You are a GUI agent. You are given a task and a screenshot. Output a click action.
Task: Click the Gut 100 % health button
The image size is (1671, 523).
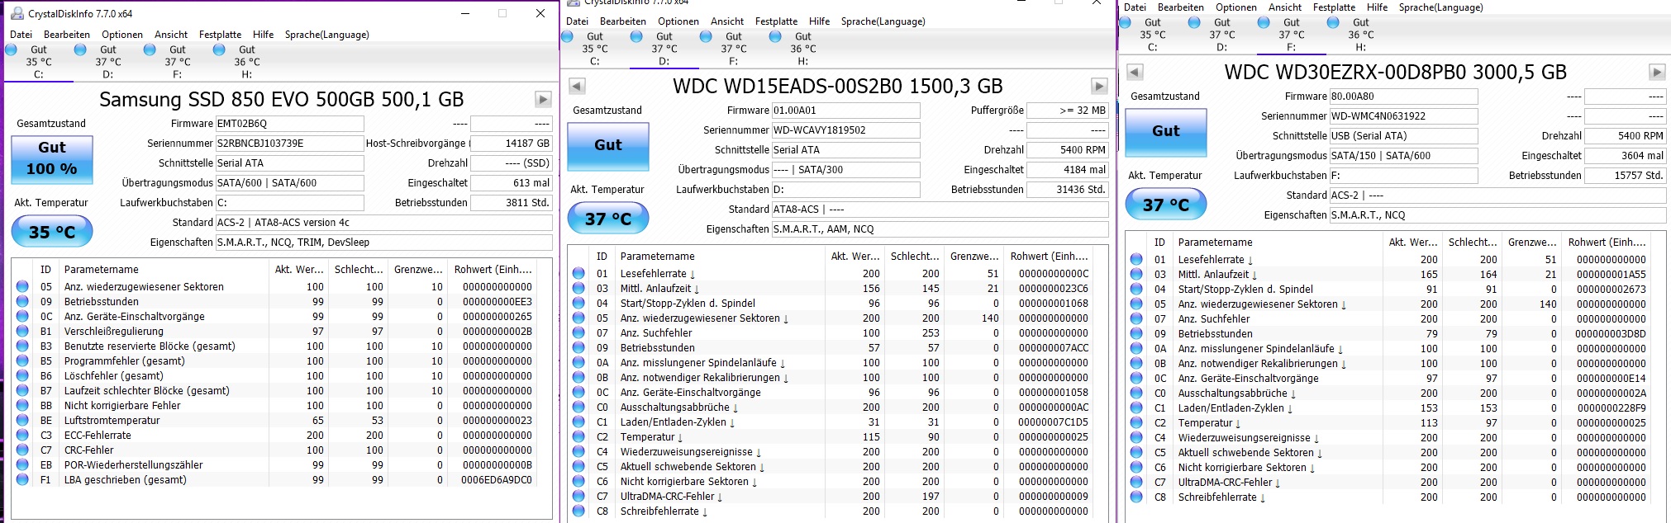pos(52,159)
